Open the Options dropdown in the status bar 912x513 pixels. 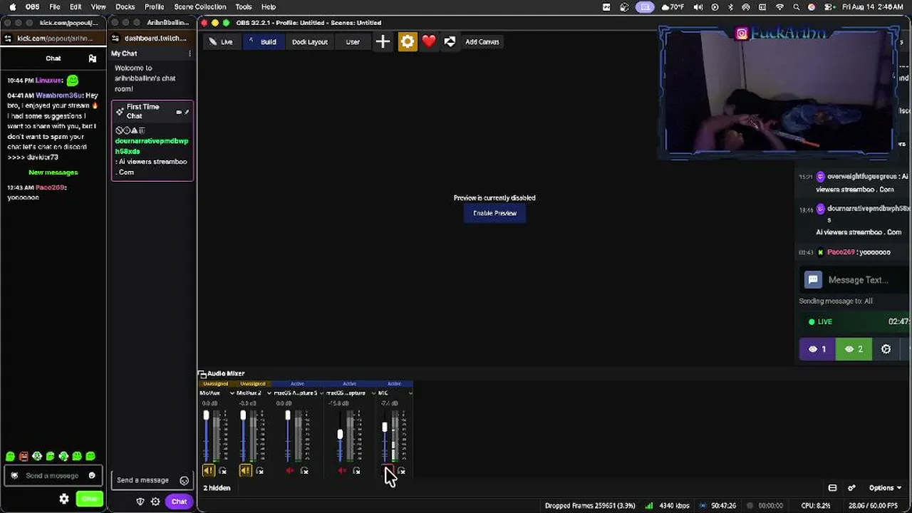[885, 488]
